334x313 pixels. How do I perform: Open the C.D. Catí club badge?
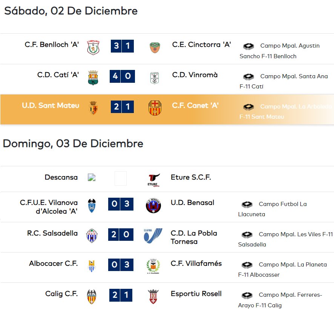(93, 77)
